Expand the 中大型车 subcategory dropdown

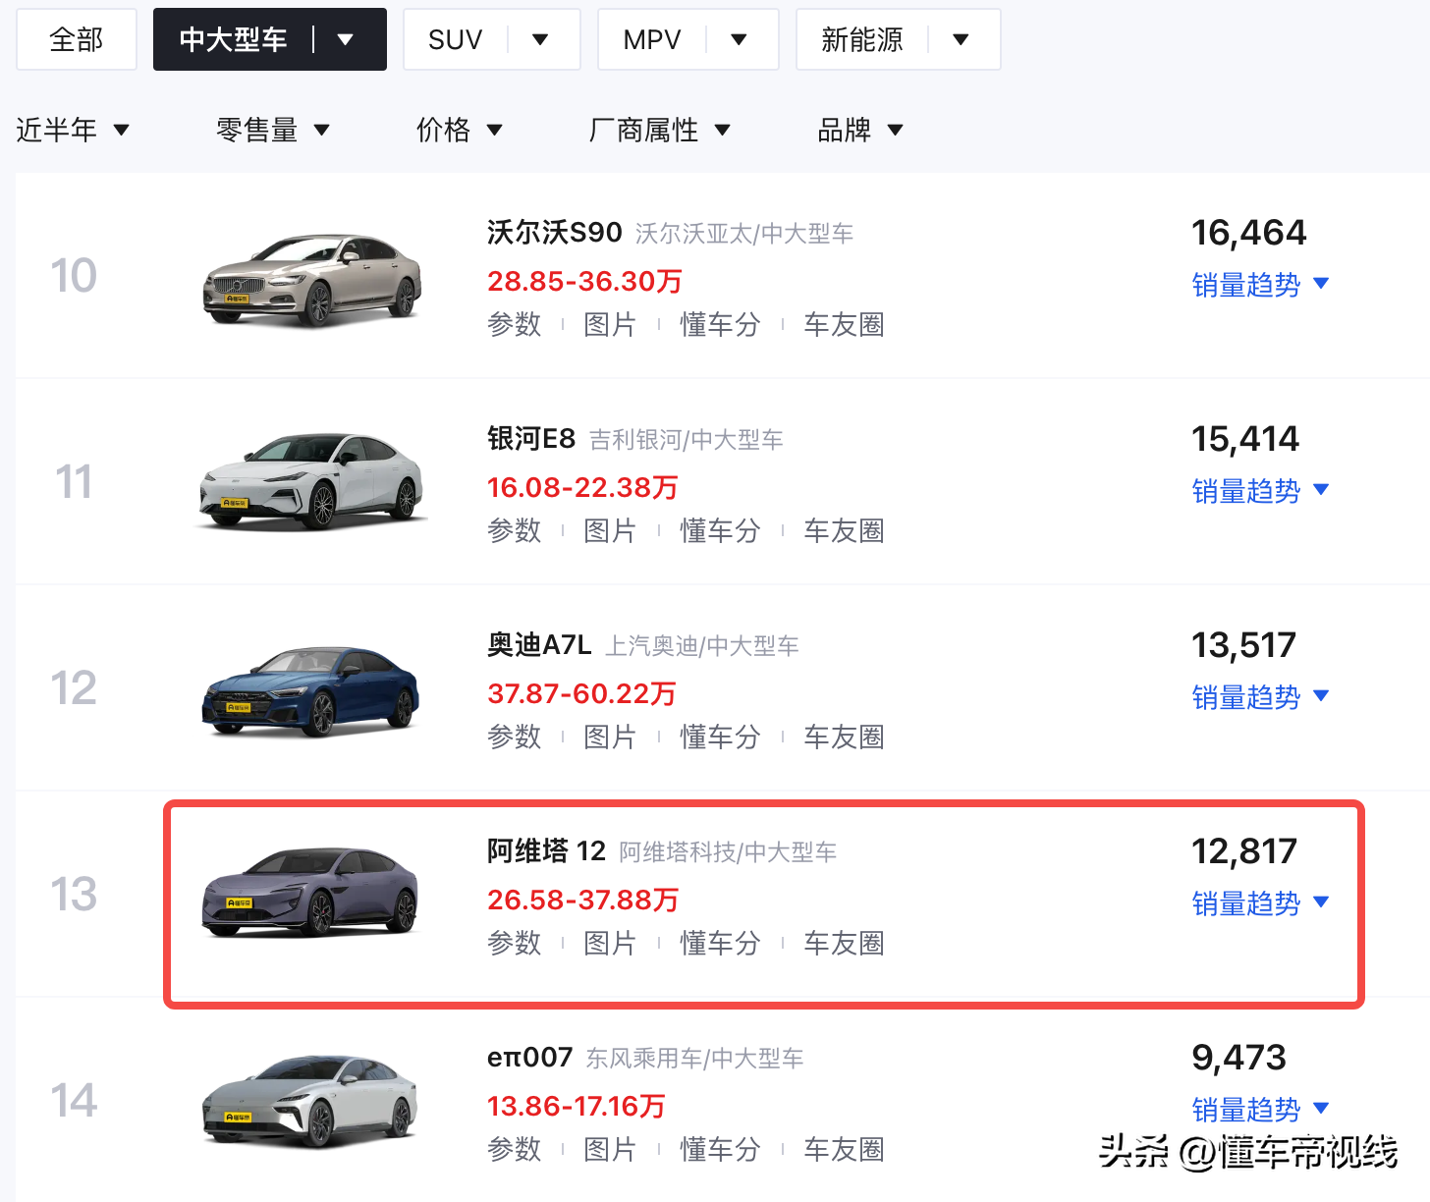(346, 39)
